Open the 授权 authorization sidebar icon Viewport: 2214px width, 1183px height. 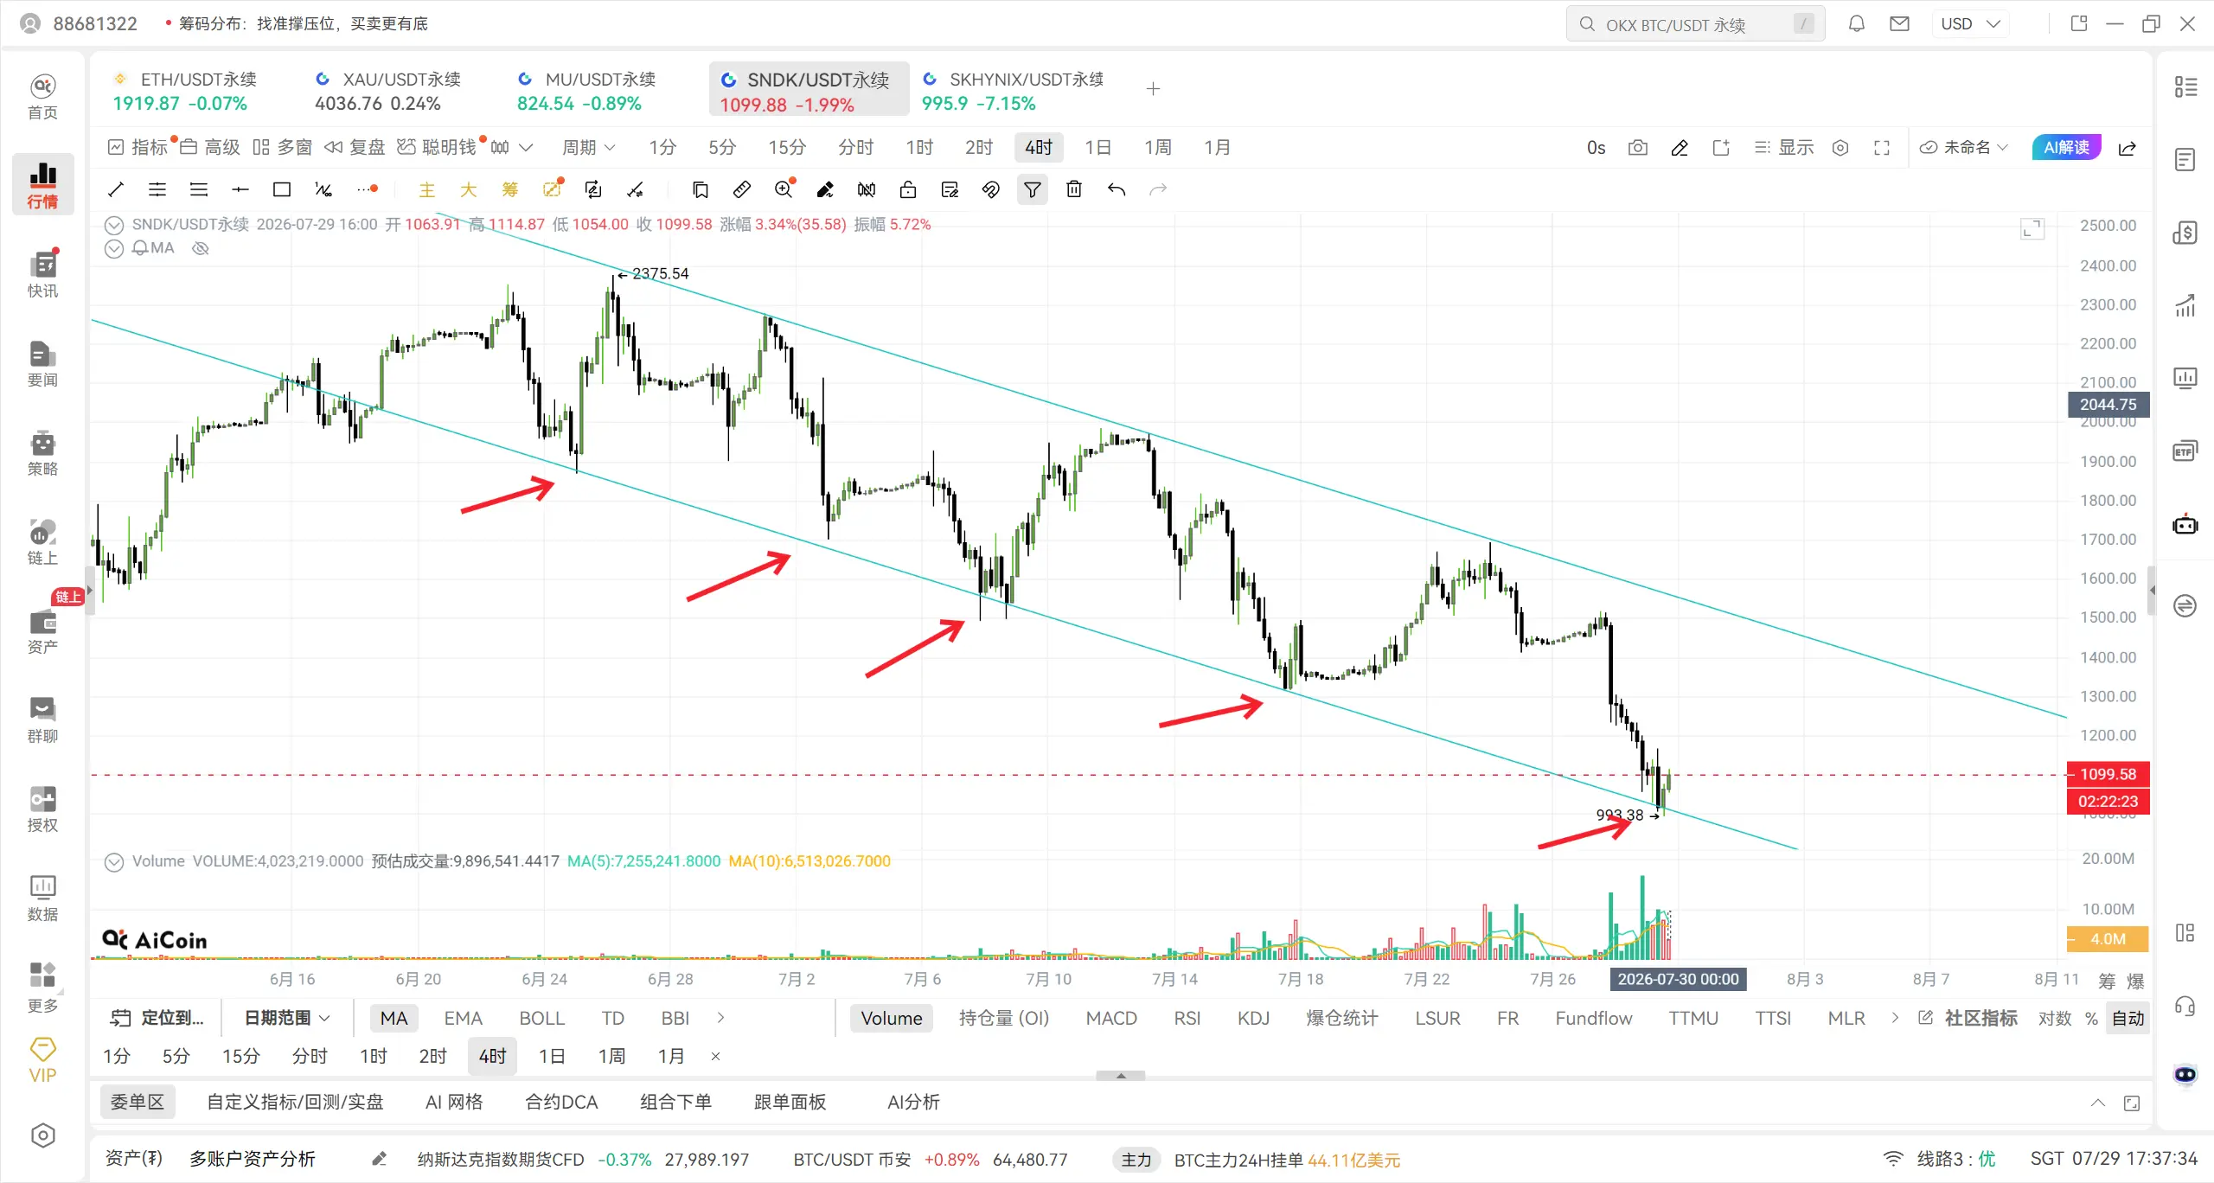pyautogui.click(x=42, y=809)
